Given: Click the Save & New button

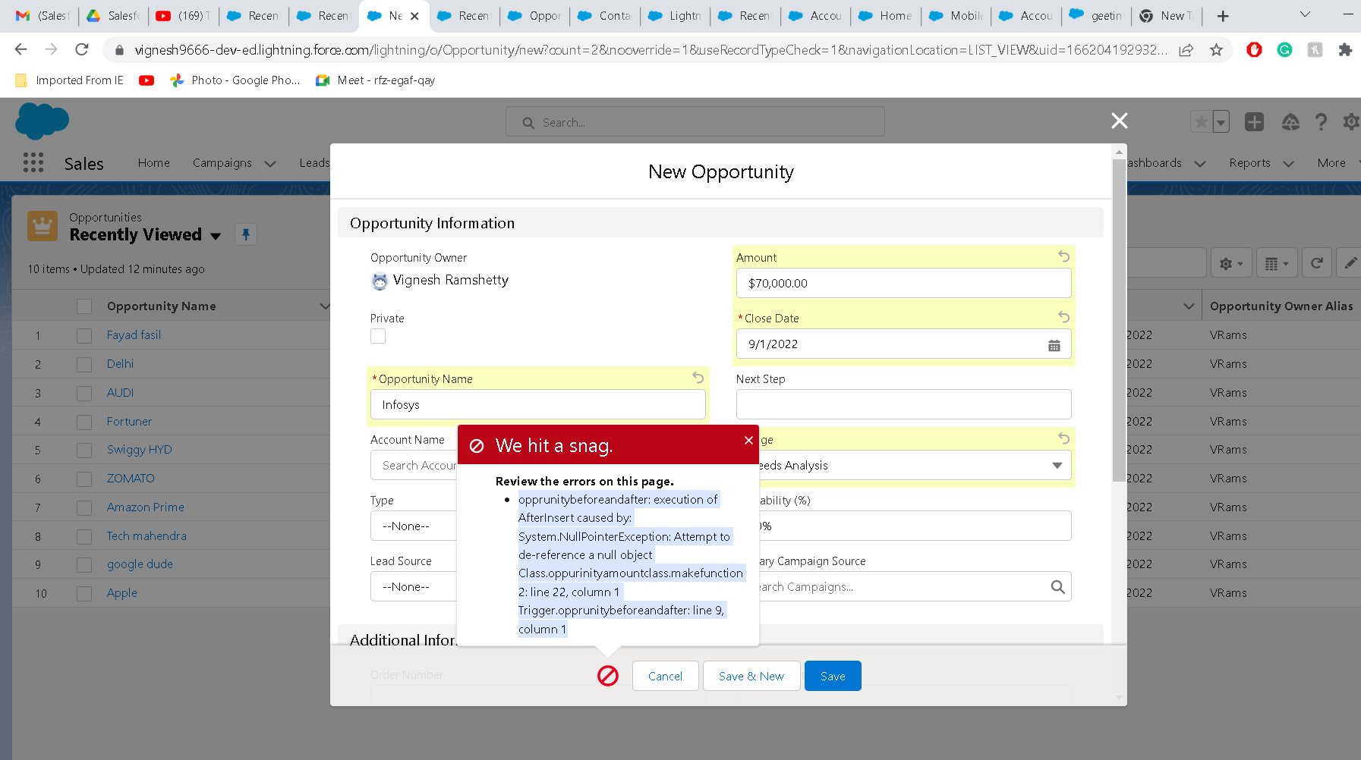Looking at the screenshot, I should 751,676.
